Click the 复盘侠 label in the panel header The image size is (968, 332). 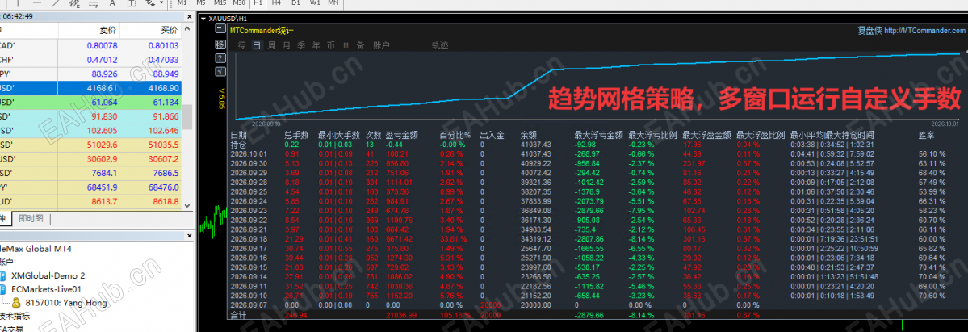870,30
